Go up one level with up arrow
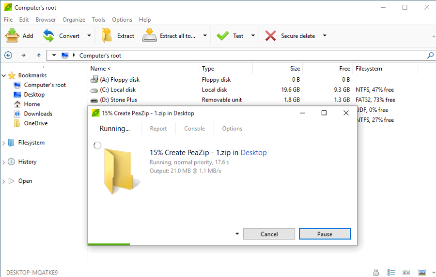Viewport: 436px width, 277px height. [39, 55]
